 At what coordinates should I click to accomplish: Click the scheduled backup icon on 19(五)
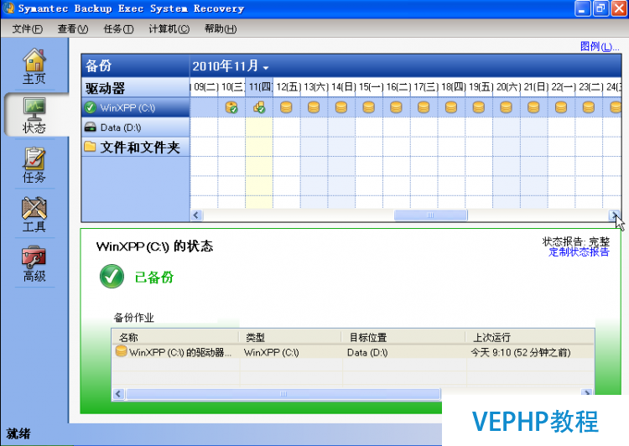[479, 107]
